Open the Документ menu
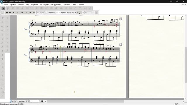The image size is (187, 105). tap(34, 5)
